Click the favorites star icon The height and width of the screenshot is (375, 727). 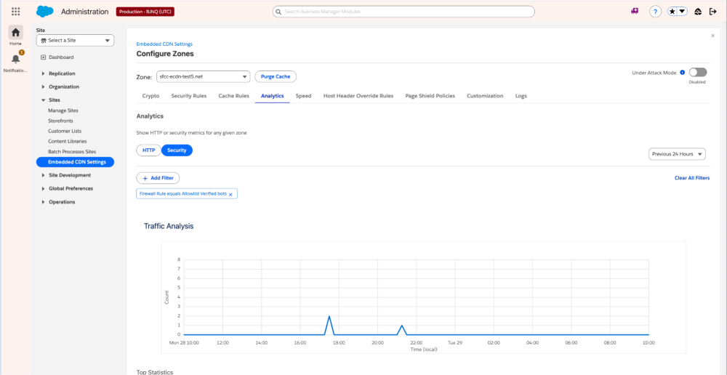pos(672,12)
